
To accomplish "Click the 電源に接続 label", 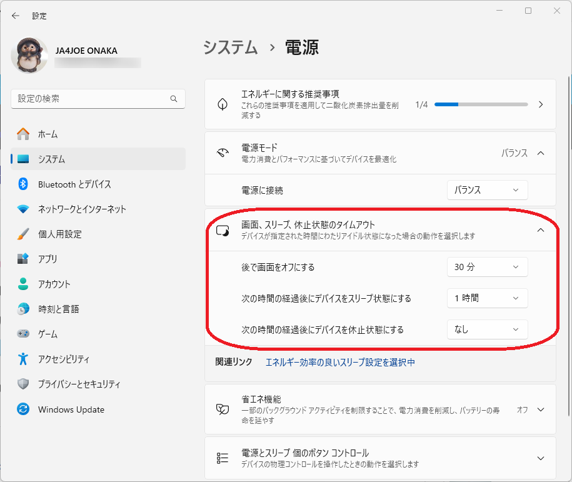I will (262, 190).
